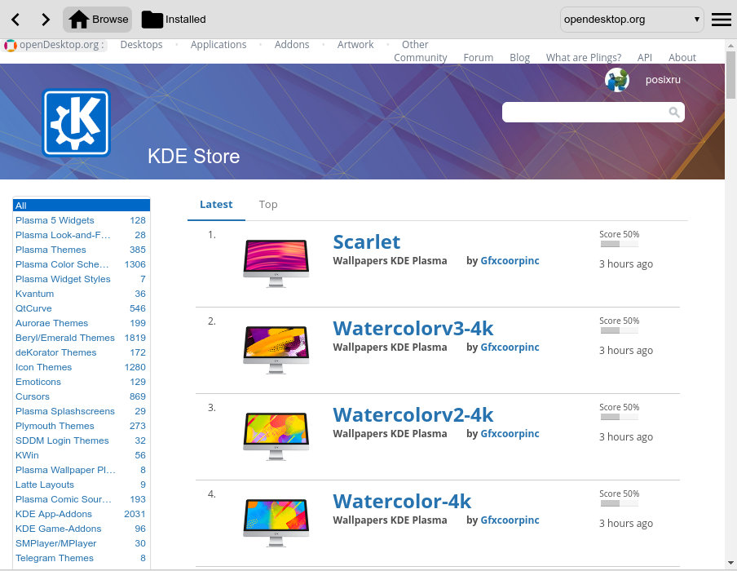The image size is (737, 571).
Task: Open the Watercolor-4k monitor thumbnail
Action: 276,523
